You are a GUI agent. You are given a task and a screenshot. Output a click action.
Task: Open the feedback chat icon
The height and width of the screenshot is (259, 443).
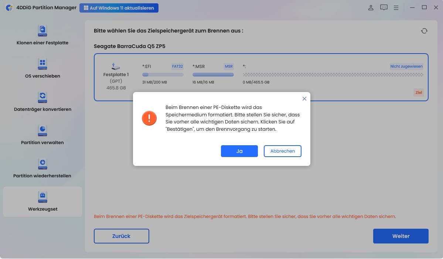[x=384, y=7]
